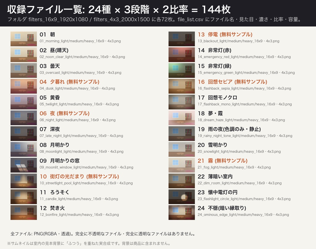
Task: Select the 14 非常灯(赤) red thumbnail
Action: click(181, 55)
